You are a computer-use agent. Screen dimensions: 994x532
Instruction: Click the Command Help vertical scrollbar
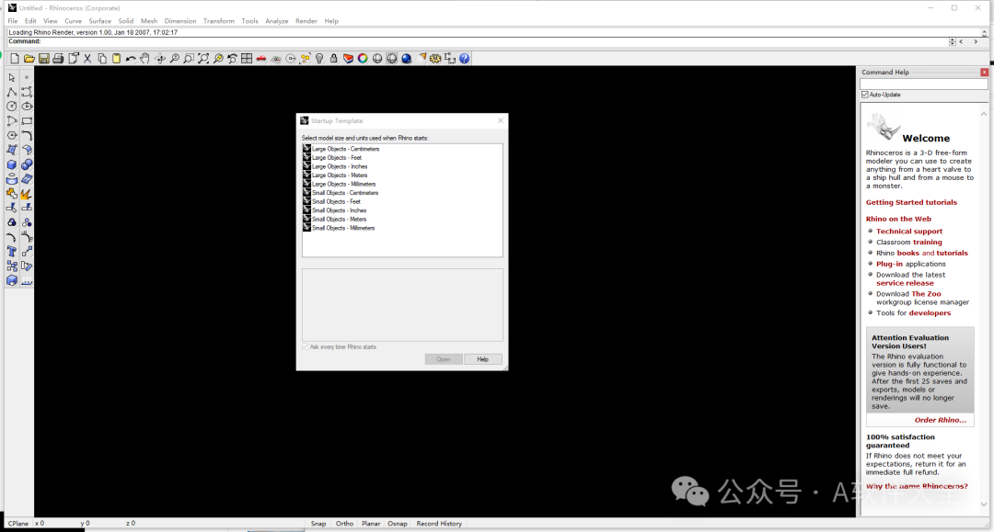[x=984, y=309]
